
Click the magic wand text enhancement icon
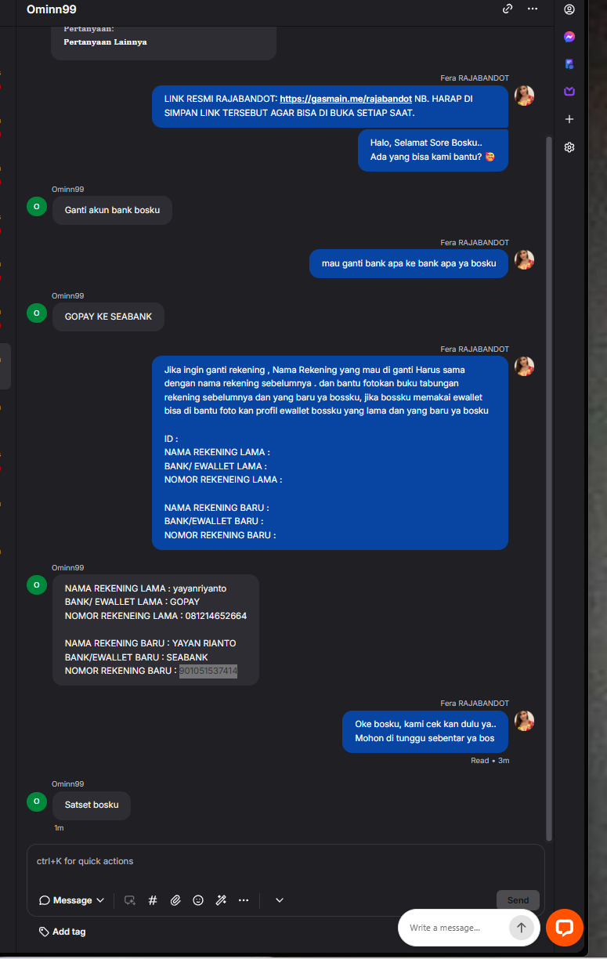pyautogui.click(x=221, y=900)
